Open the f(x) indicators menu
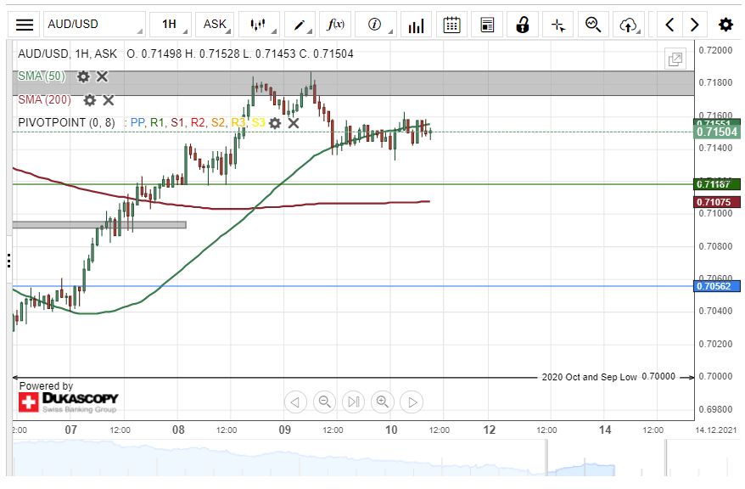745x489 pixels. point(336,25)
